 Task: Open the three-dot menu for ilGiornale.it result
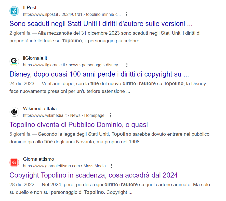click(x=127, y=65)
